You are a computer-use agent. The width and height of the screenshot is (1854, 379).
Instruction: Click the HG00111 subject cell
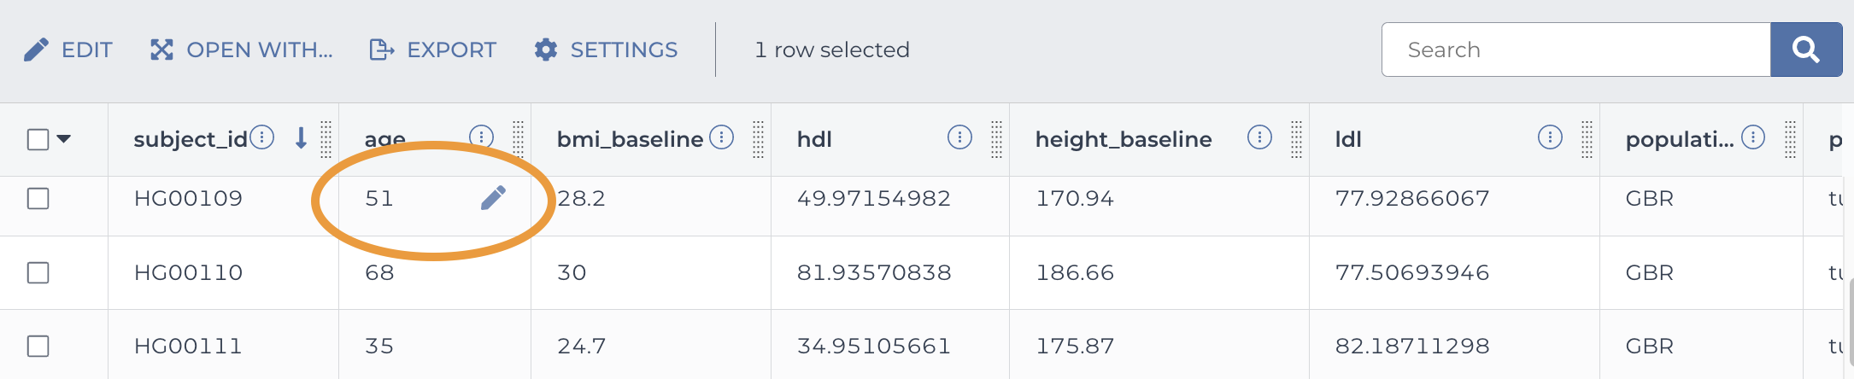point(188,347)
